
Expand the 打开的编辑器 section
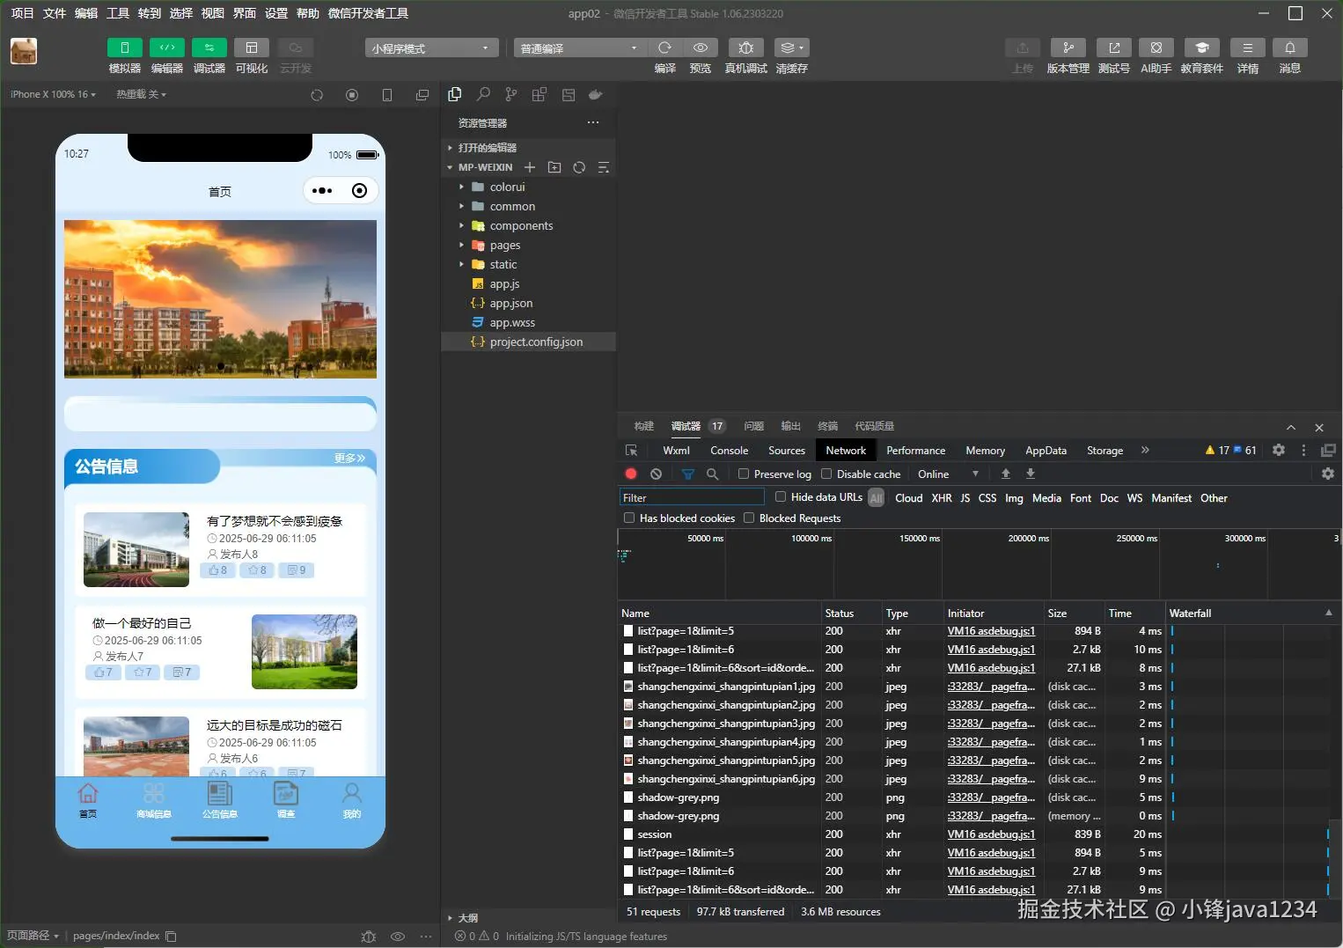487,148
